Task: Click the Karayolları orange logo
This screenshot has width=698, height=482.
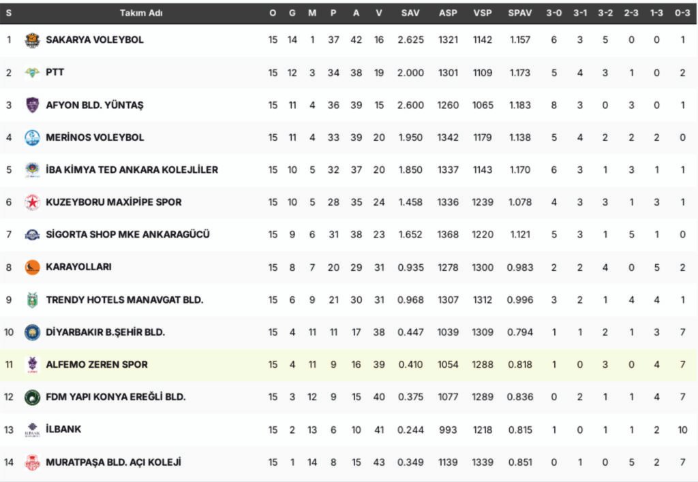Action: (x=32, y=267)
